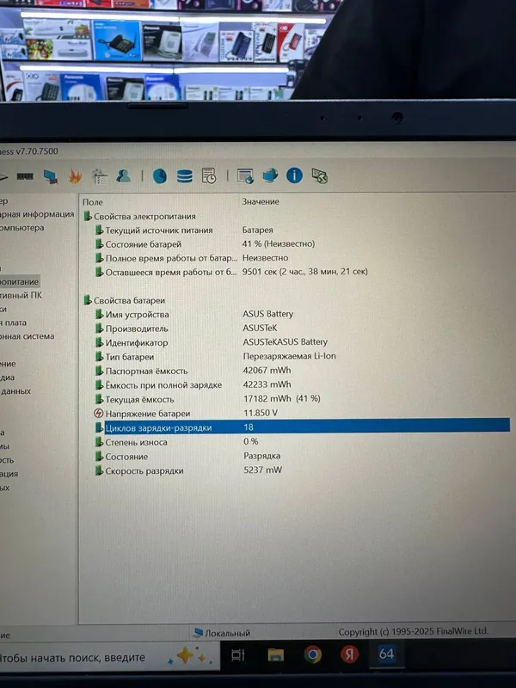This screenshot has height=688, width=516.
Task: Select the 'Состояние батарей' row
Action: [x=143, y=244]
